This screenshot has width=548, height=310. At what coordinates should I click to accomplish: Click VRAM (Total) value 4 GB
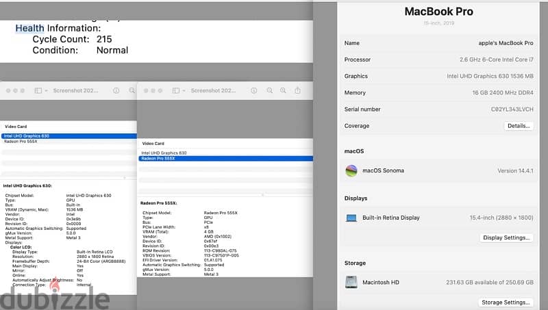(209, 232)
